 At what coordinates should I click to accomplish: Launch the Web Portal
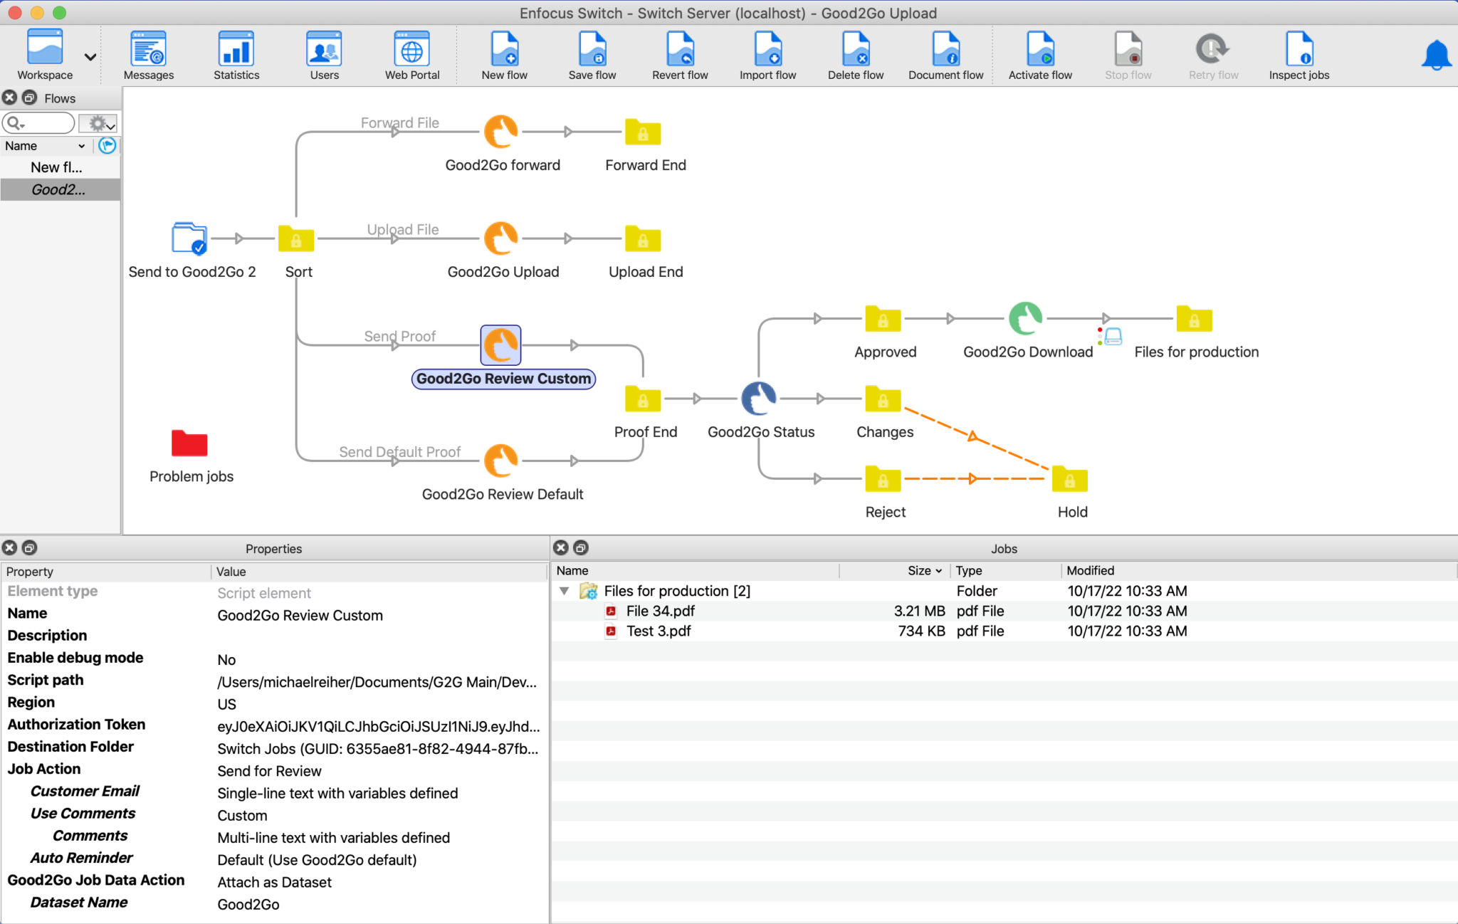pyautogui.click(x=411, y=53)
